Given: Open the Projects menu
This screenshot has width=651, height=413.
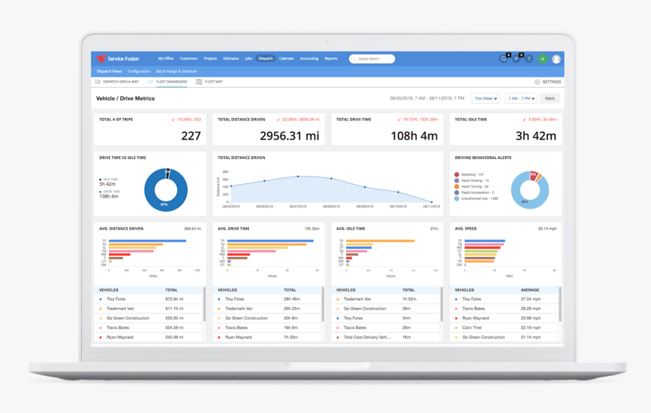Looking at the screenshot, I should pyautogui.click(x=210, y=58).
